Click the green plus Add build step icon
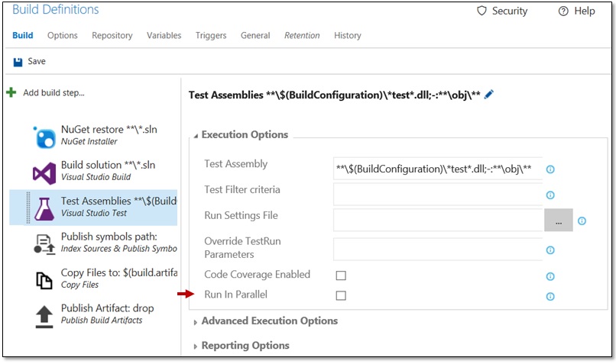Viewport: 616px width, 364px height. tap(11, 92)
